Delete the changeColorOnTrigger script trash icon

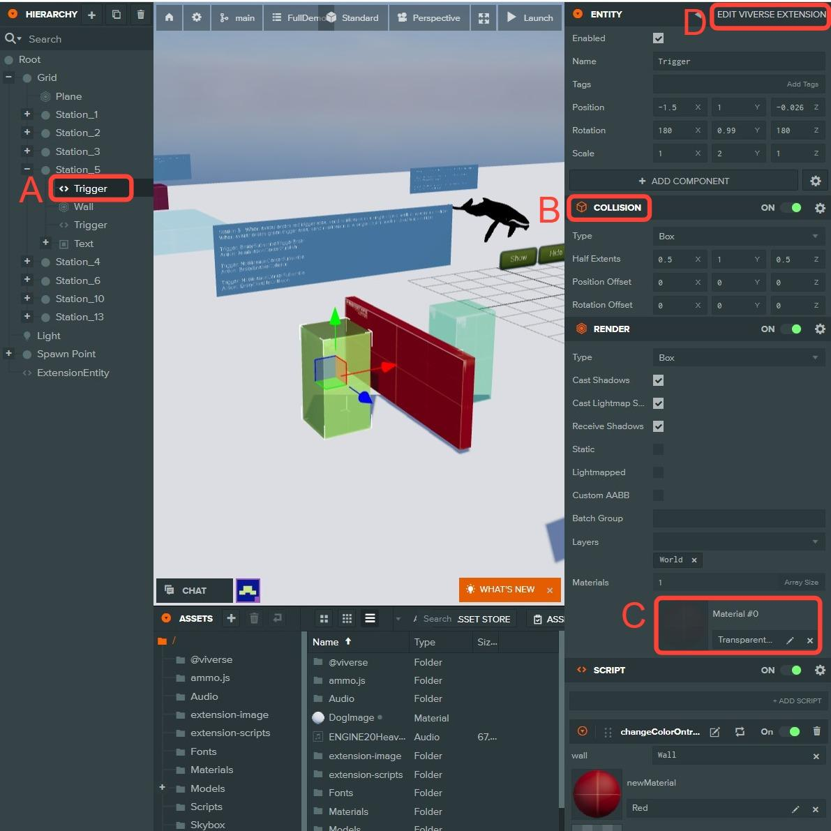[816, 731]
